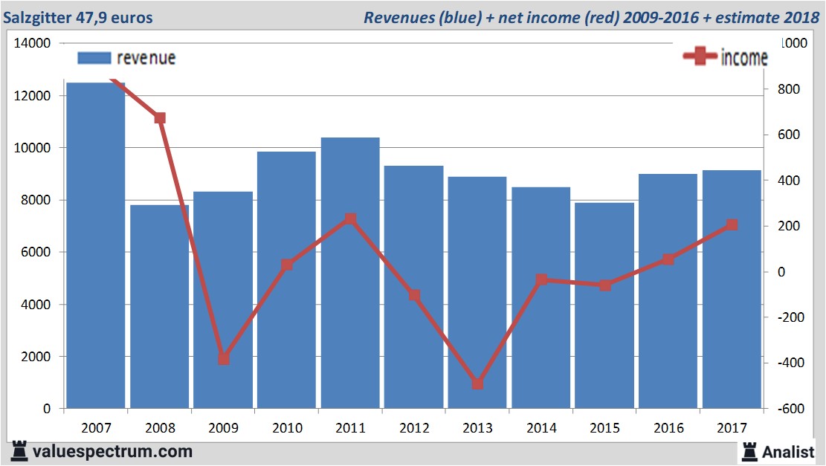Click the 14000 left axis label
Viewport: 826px width, 466px height.
click(32, 43)
